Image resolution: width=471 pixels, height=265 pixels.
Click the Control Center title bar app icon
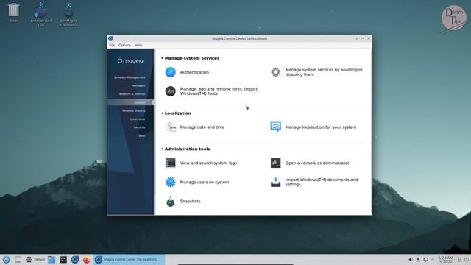click(x=110, y=38)
